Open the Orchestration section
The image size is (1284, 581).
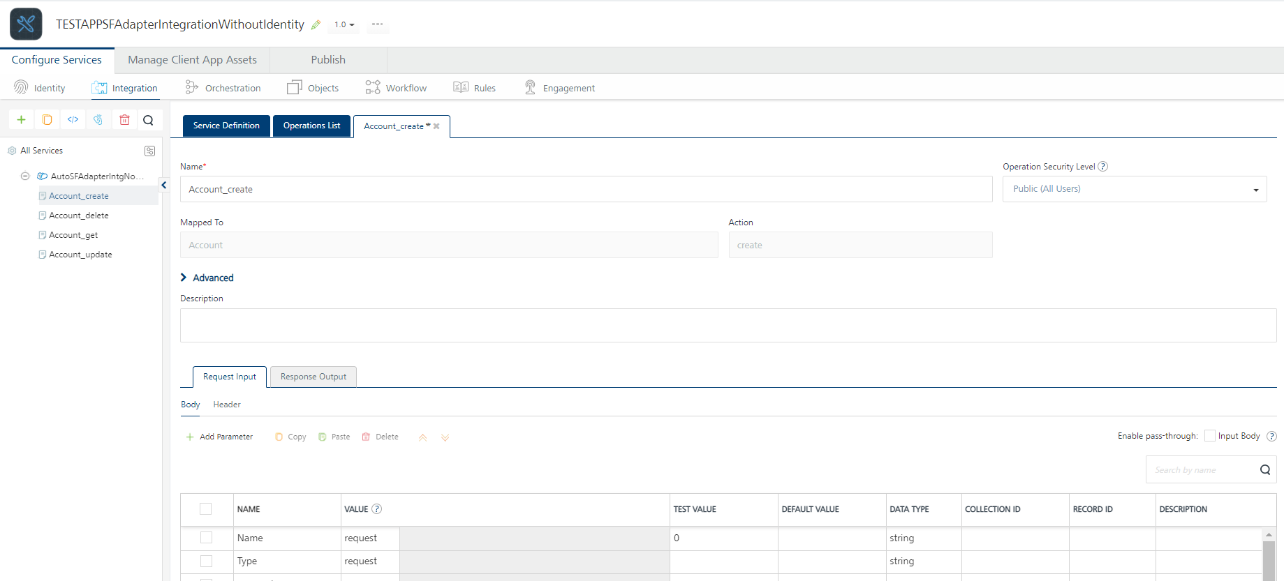tap(223, 88)
